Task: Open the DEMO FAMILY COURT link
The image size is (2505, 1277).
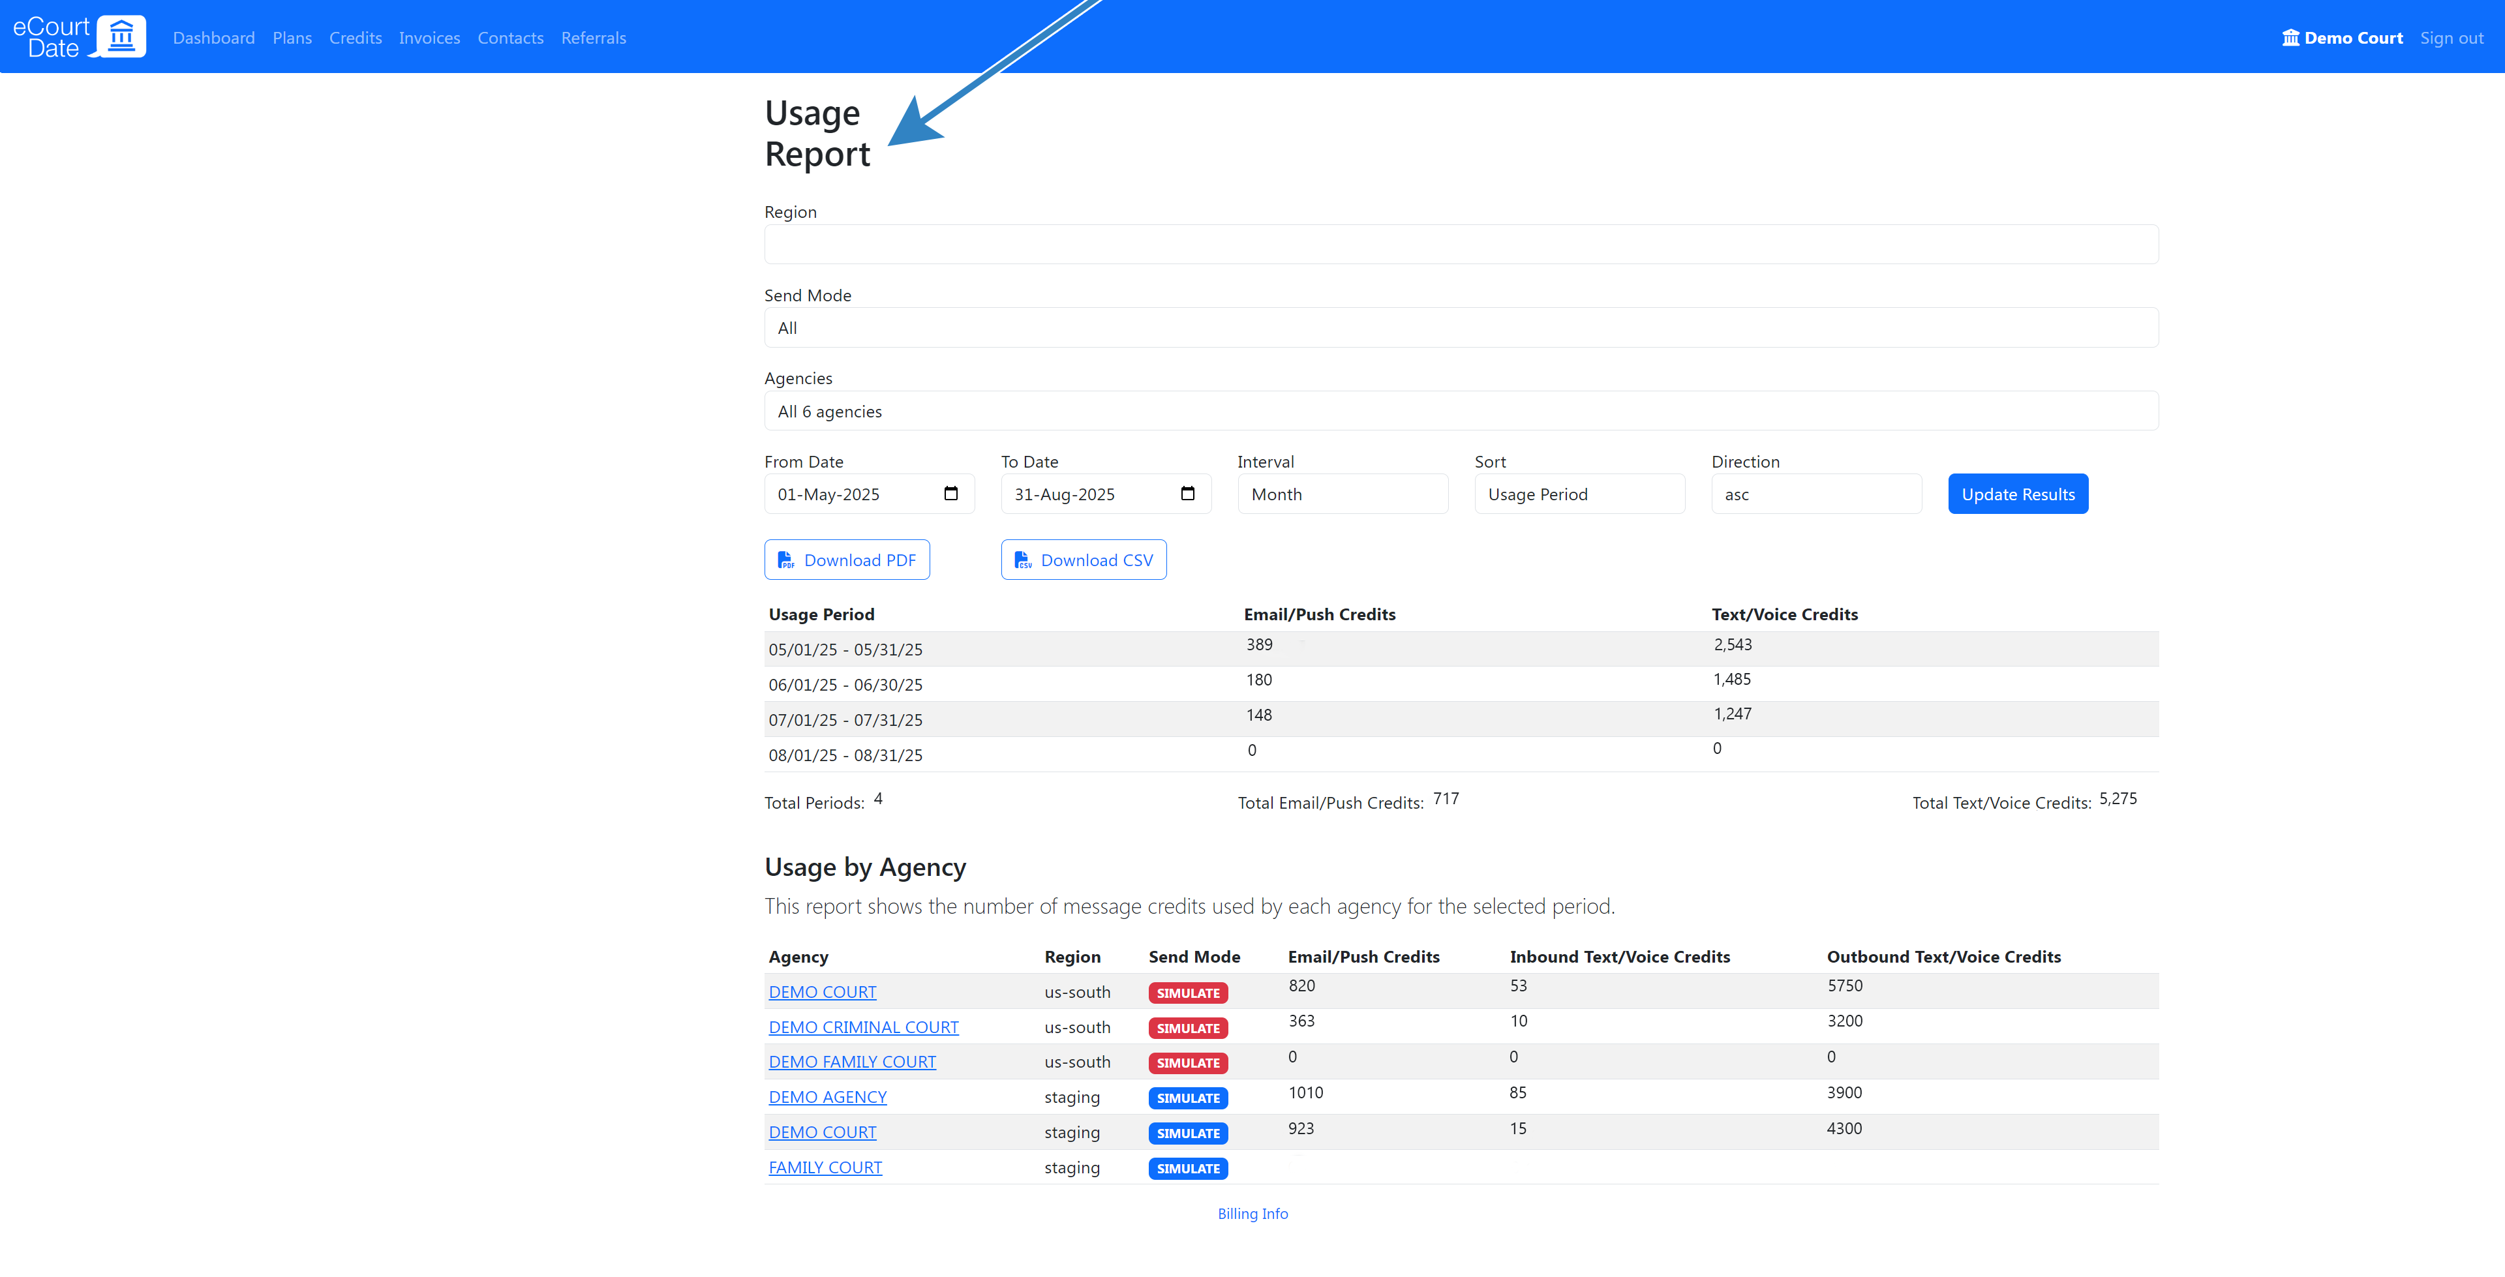Action: pos(852,1062)
